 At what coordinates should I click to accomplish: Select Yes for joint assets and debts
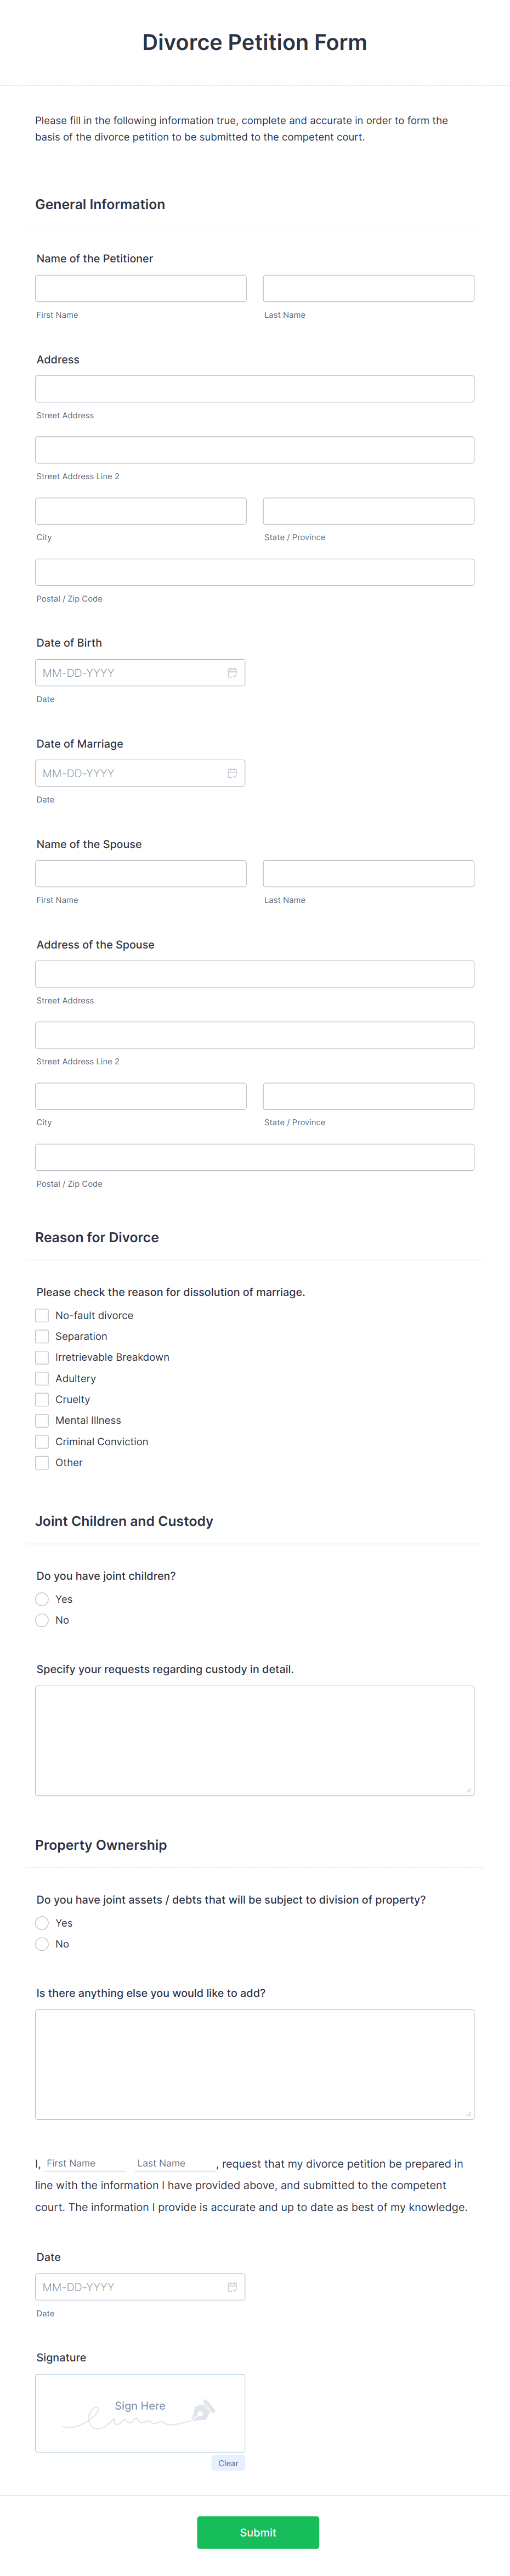42,1922
